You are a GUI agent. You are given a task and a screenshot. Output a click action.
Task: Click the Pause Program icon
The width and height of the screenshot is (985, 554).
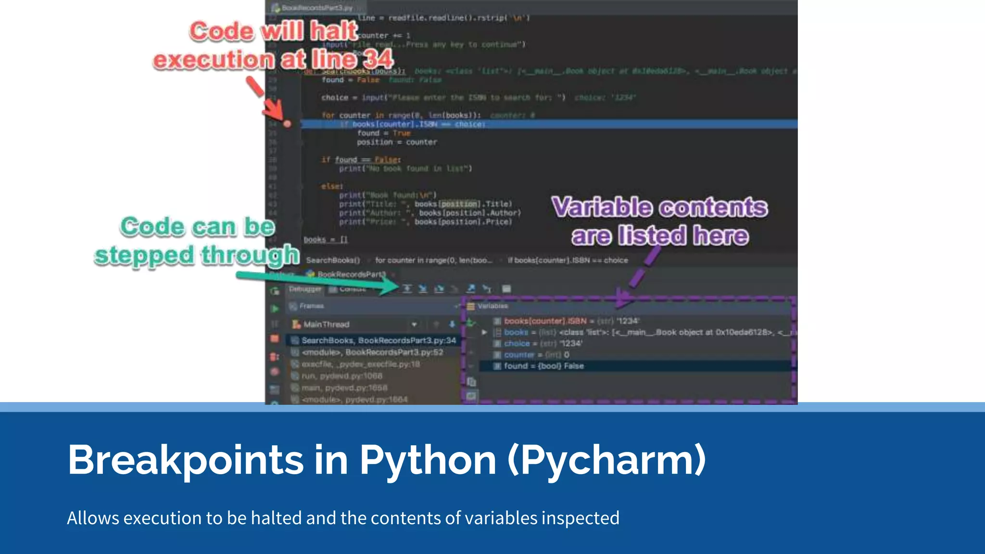(x=275, y=324)
